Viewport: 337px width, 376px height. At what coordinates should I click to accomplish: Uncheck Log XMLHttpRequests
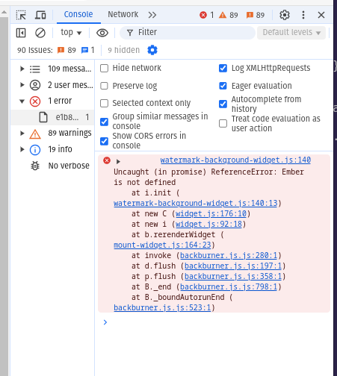click(x=223, y=68)
